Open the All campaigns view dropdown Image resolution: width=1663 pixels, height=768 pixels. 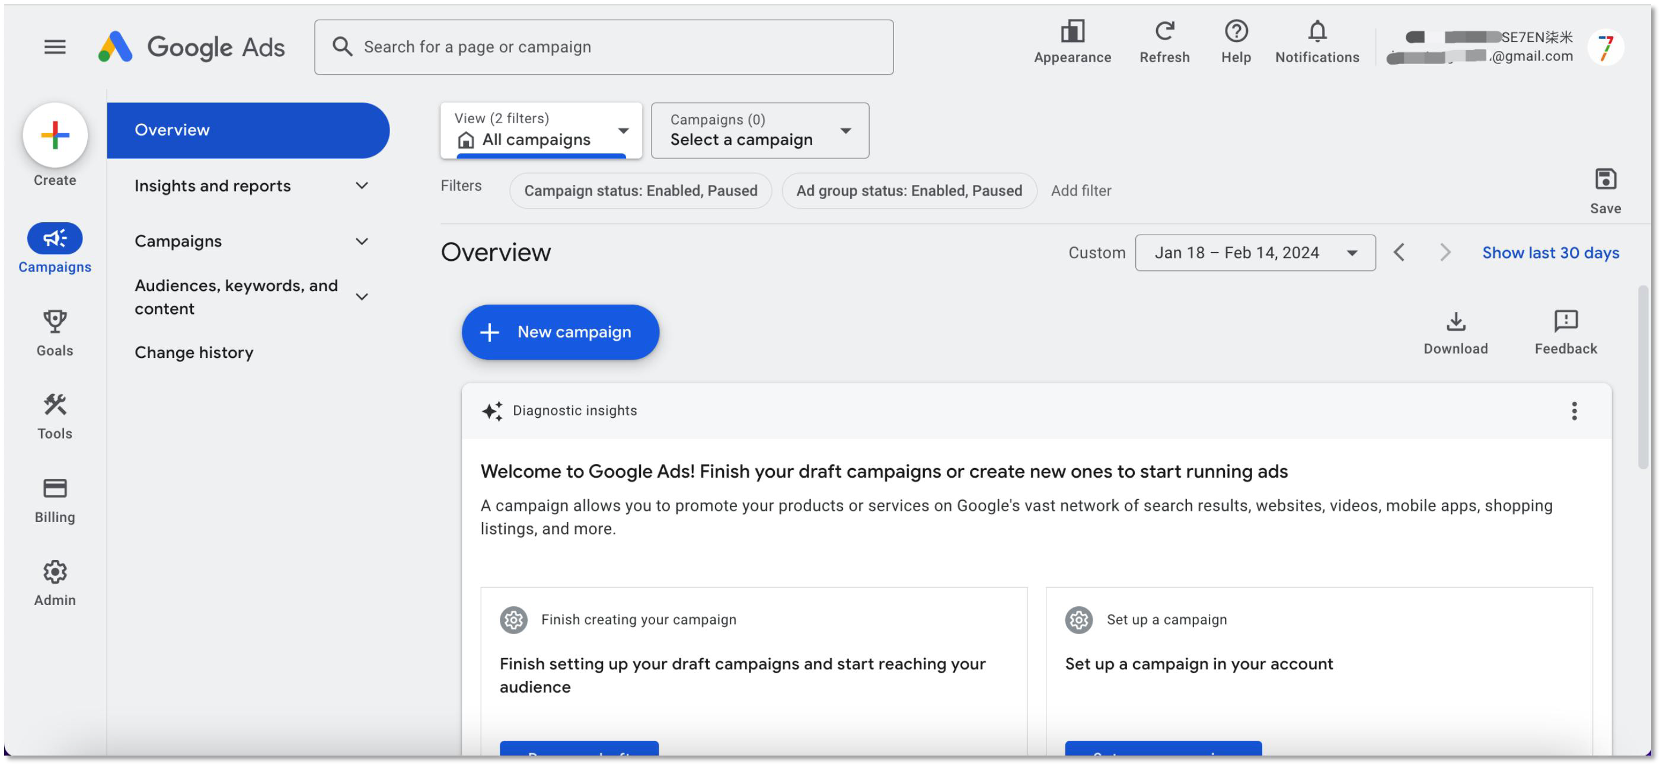click(541, 130)
